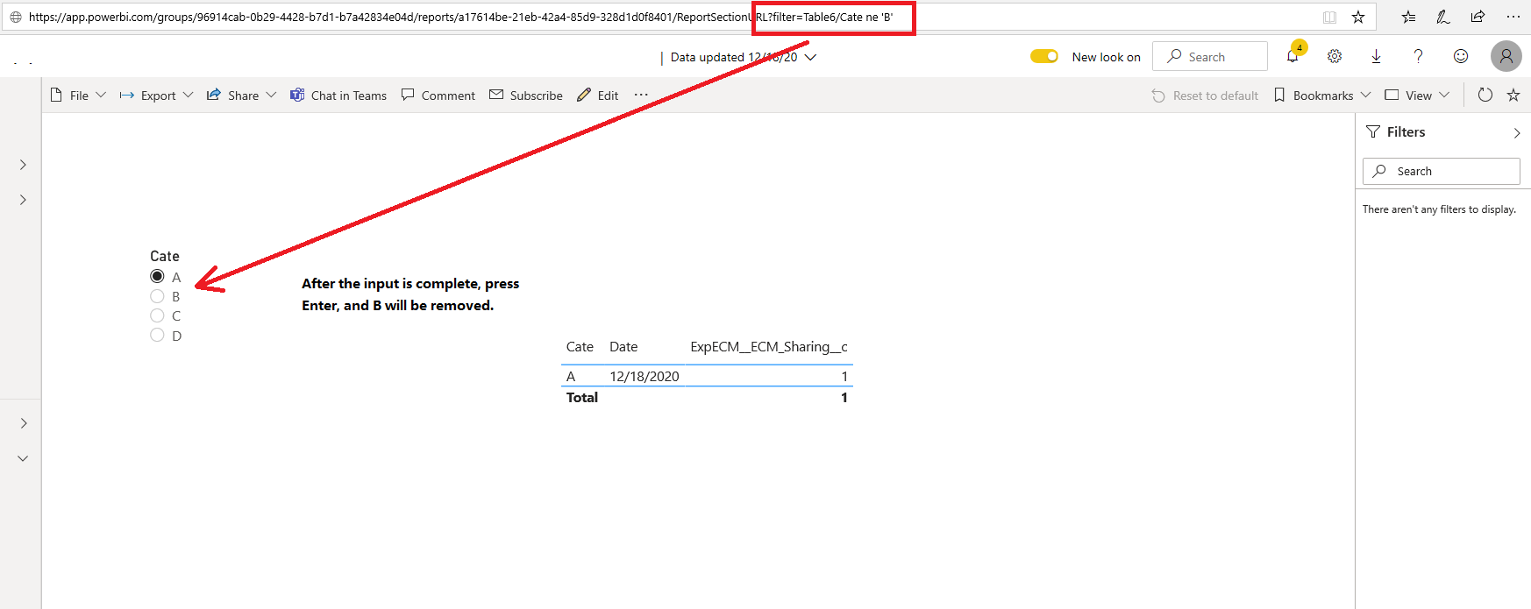Click the refresh visuals icon
The image size is (1531, 609).
(x=1485, y=95)
